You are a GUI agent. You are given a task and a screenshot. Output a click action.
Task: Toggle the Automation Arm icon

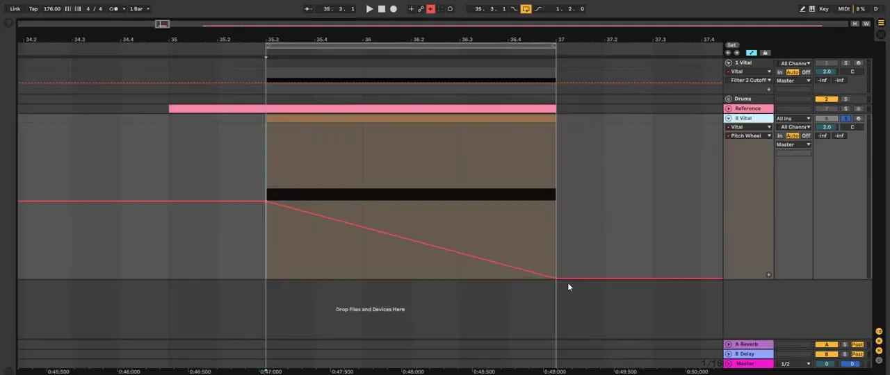point(421,9)
